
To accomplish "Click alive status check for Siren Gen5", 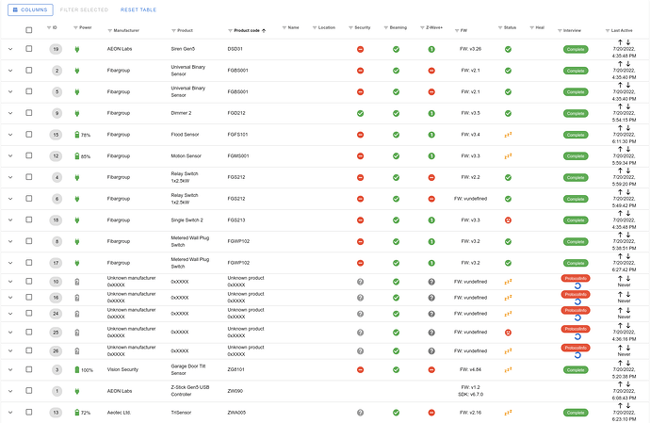I will point(508,49).
